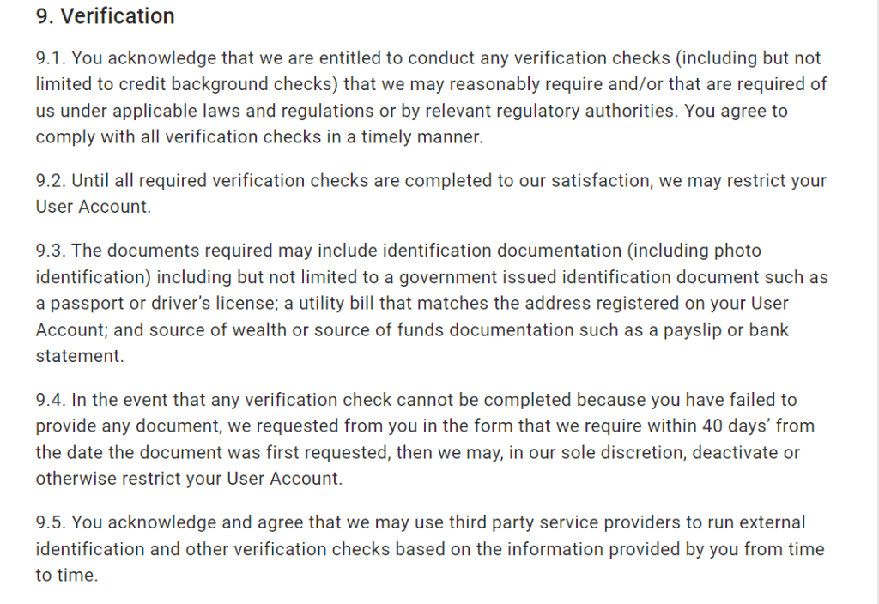This screenshot has width=879, height=604.
Task: Click the words "passport or driver's license"
Action: (164, 303)
